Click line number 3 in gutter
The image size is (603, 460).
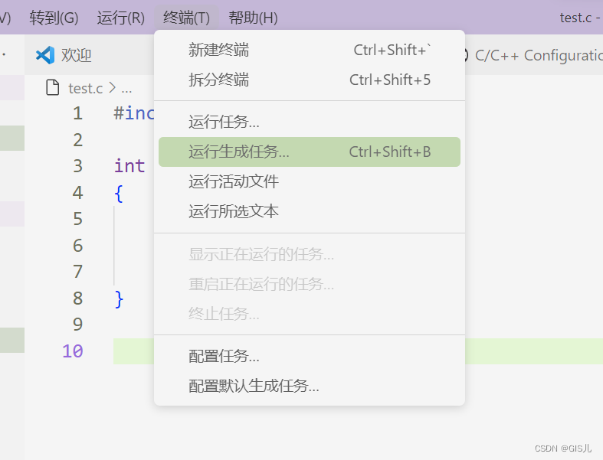(77, 166)
